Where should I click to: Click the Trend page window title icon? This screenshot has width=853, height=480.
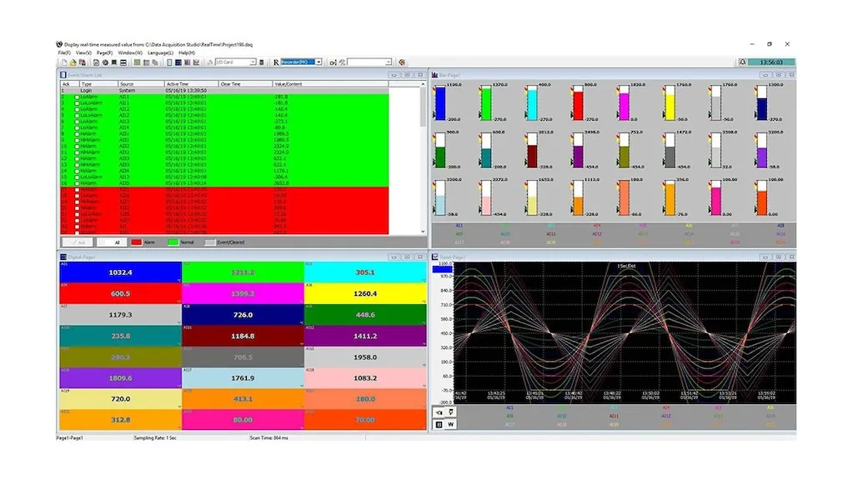[434, 257]
